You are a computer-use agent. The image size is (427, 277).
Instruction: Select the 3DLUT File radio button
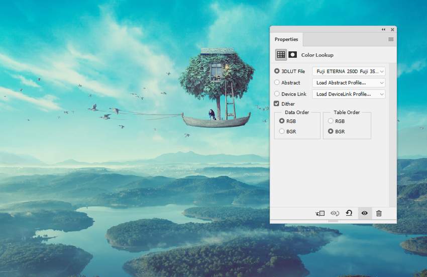[x=277, y=71]
